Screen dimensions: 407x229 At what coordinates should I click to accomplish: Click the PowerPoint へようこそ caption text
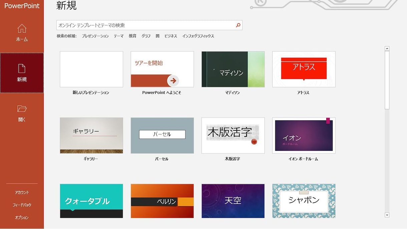click(162, 93)
